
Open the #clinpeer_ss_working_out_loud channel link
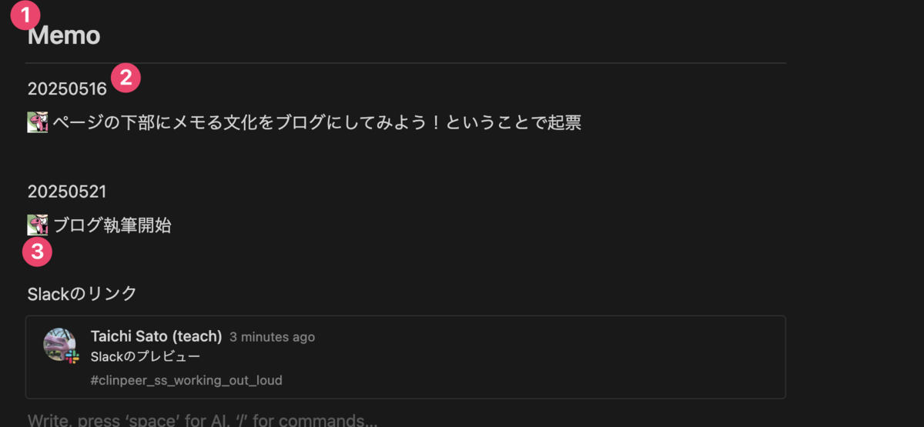tap(186, 380)
